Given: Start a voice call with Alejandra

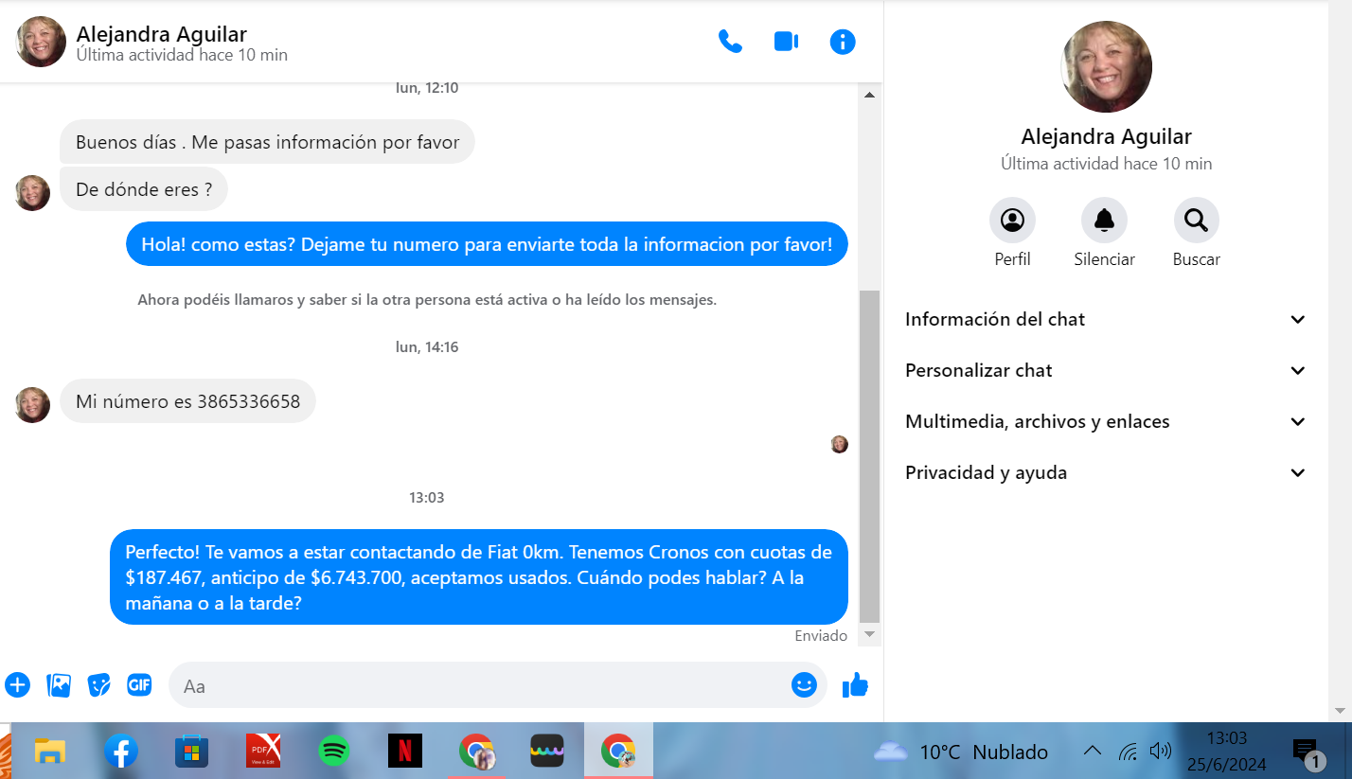Looking at the screenshot, I should tap(730, 42).
